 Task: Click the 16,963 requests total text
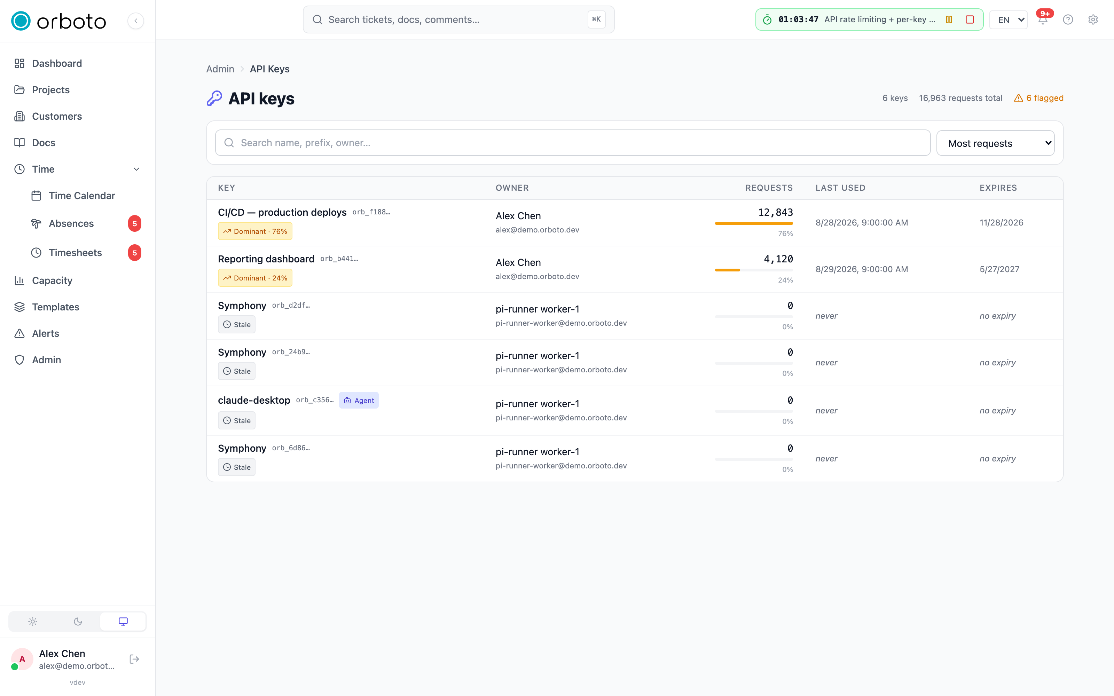(x=961, y=98)
